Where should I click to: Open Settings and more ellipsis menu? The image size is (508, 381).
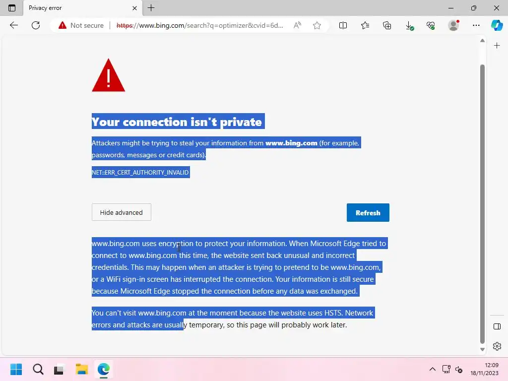click(x=476, y=25)
